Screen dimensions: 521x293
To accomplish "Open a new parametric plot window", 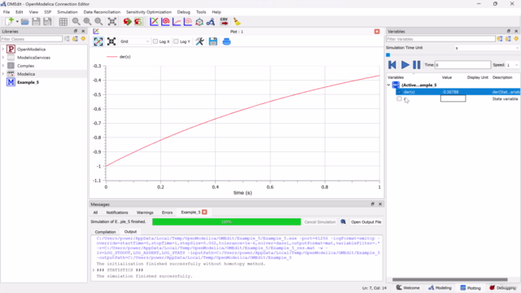I will click(x=165, y=22).
